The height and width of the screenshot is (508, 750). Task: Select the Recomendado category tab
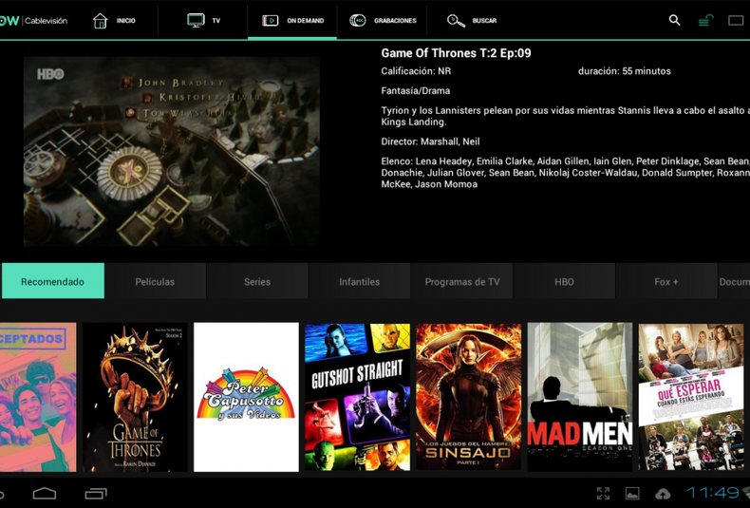[52, 281]
